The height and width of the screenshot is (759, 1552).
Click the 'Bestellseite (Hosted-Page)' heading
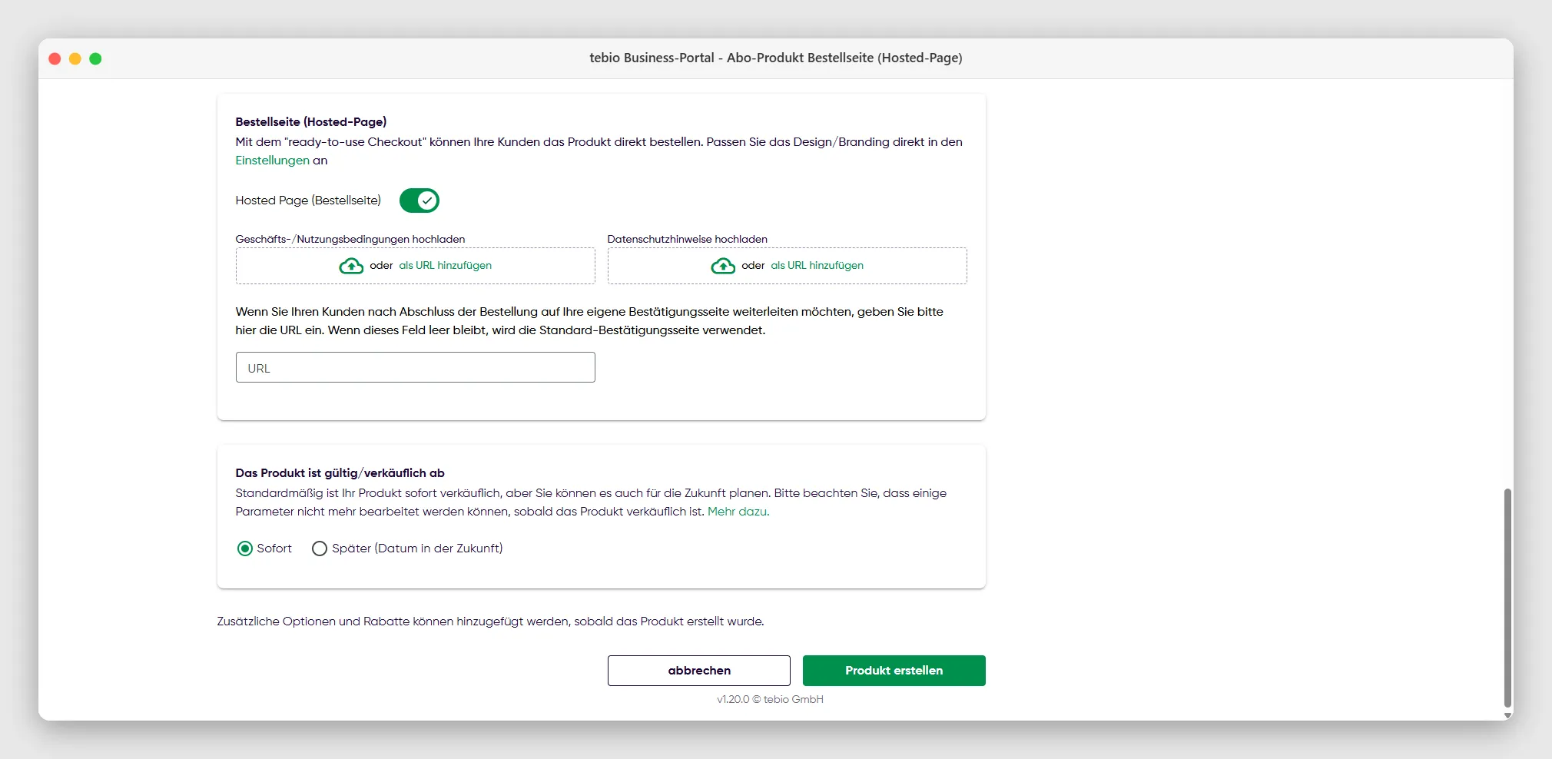point(311,121)
